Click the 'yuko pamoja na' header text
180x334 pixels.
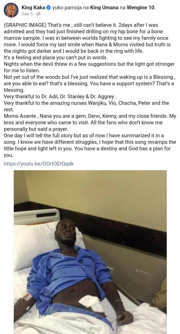(x=70, y=8)
